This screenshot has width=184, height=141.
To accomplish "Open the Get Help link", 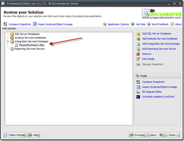I will (x=141, y=24).
